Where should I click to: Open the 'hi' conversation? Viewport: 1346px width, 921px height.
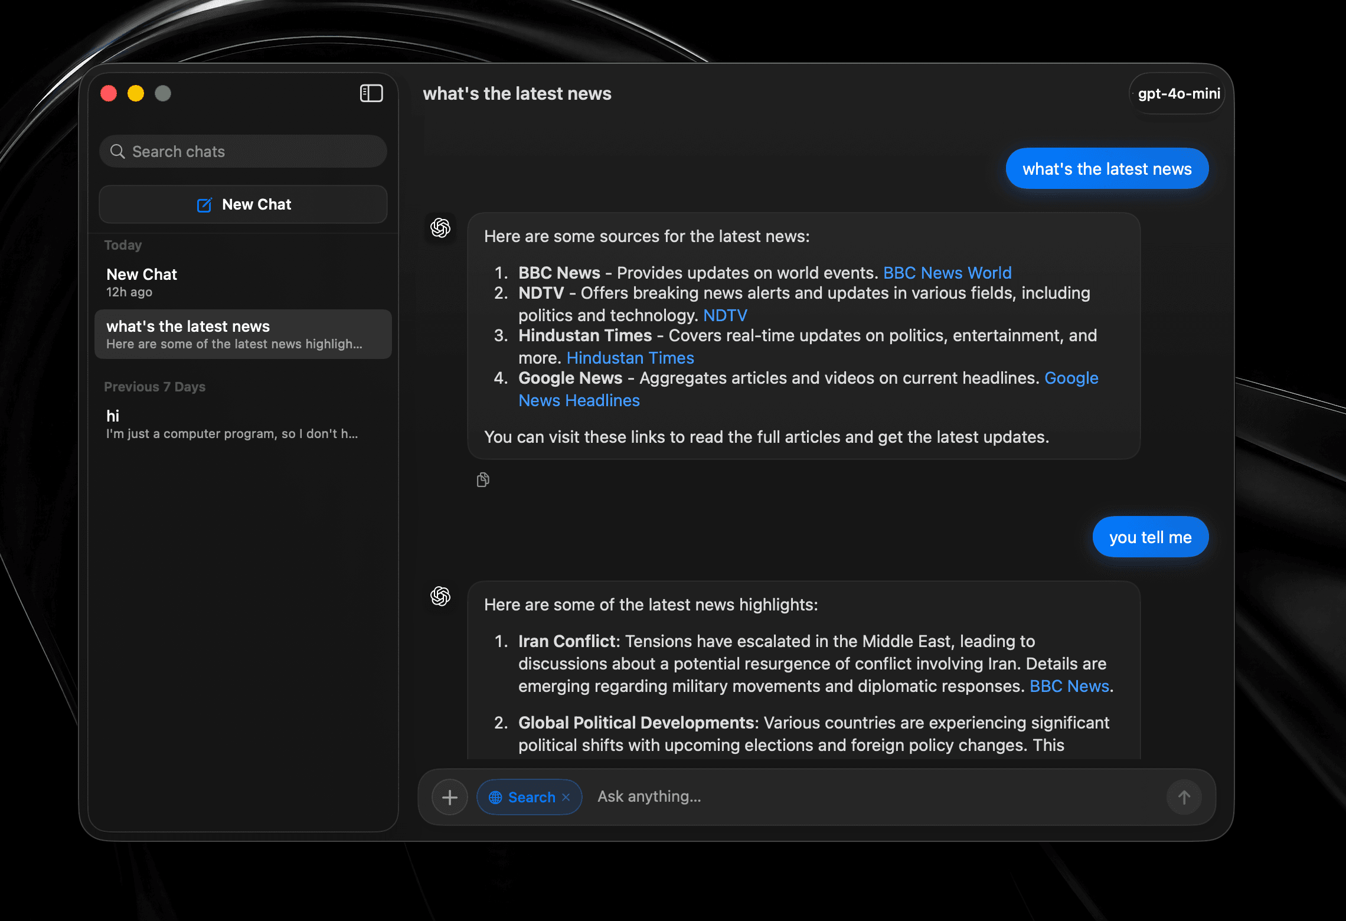pyautogui.click(x=243, y=424)
